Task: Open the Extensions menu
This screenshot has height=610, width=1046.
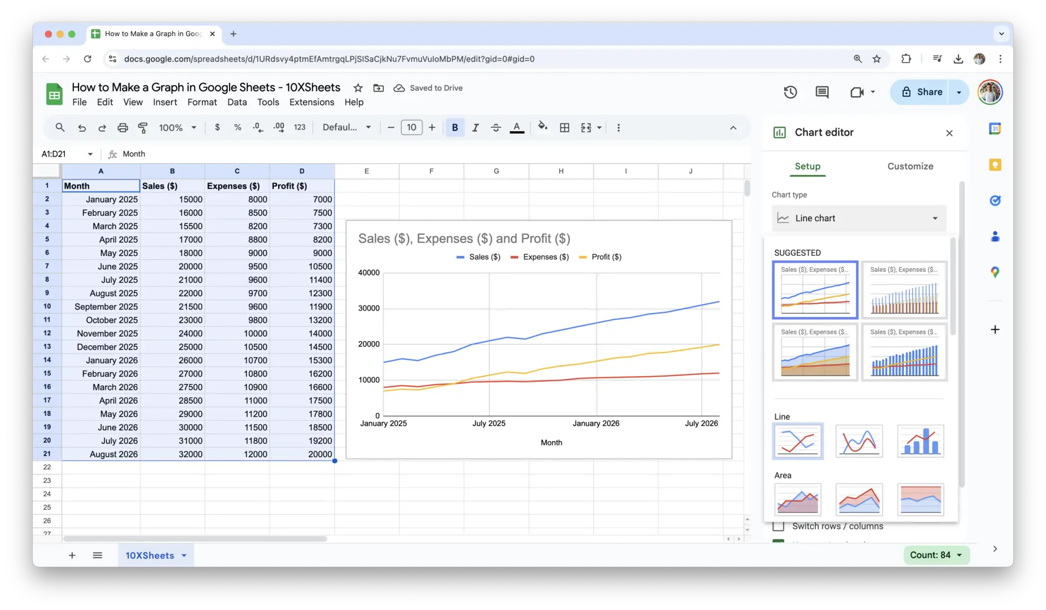Action: (312, 102)
